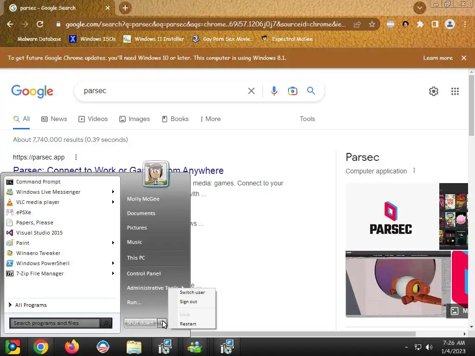Image resolution: width=475 pixels, height=356 pixels.
Task: Open Tools under the search bar
Action: coord(307,119)
